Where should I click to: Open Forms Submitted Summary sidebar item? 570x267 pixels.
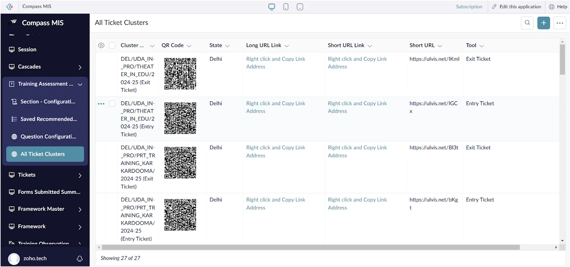point(45,192)
